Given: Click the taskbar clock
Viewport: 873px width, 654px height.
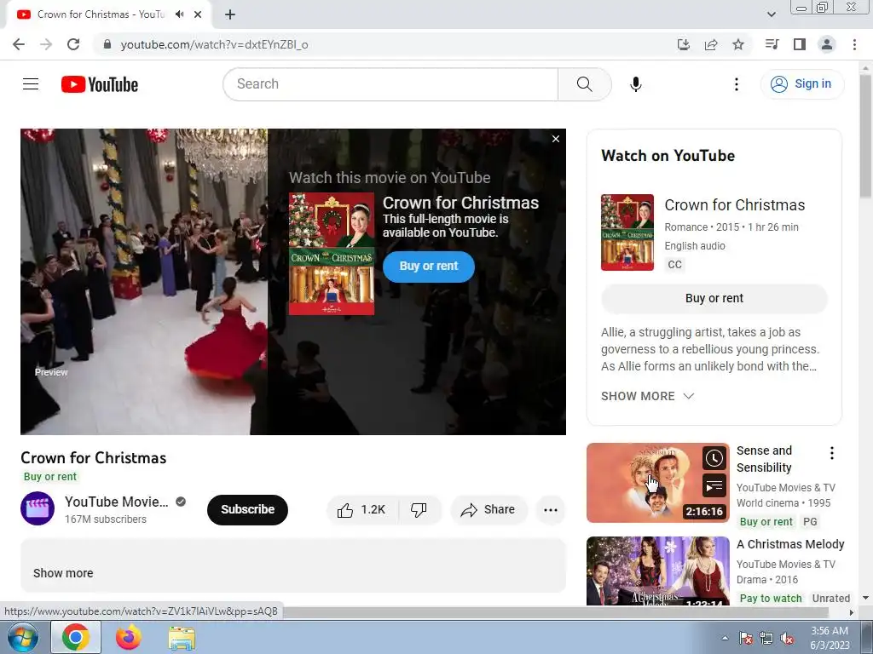Looking at the screenshot, I should pyautogui.click(x=830, y=638).
